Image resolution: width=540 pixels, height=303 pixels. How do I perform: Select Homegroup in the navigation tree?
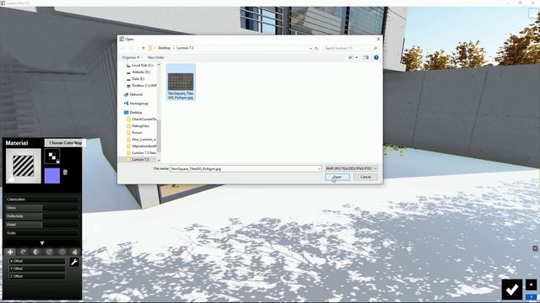coord(136,104)
